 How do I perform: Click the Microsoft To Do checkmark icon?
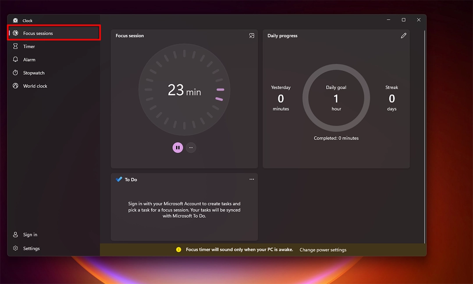pyautogui.click(x=119, y=179)
